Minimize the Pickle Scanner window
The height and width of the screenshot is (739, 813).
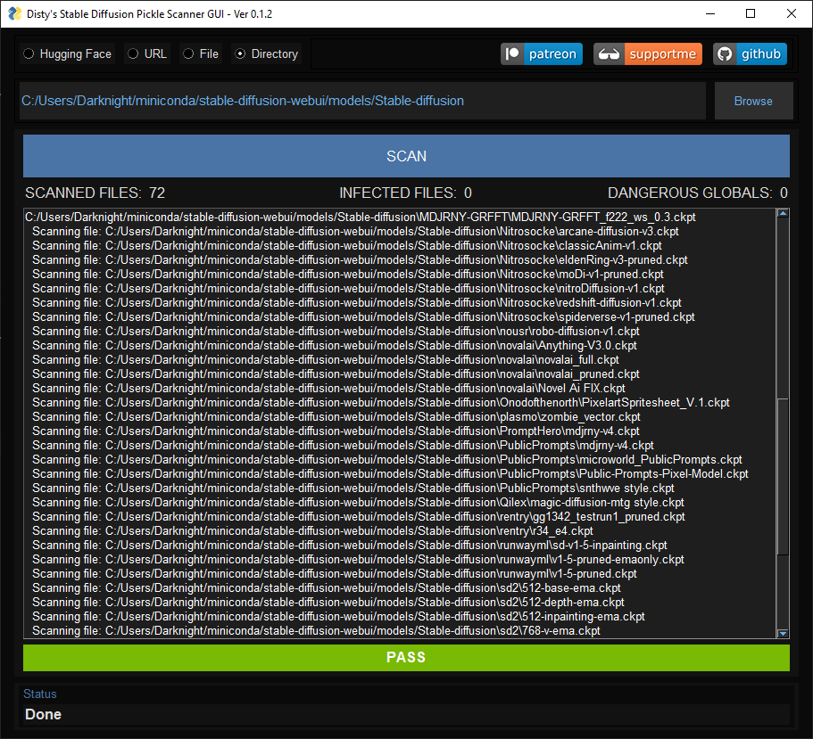click(x=710, y=14)
